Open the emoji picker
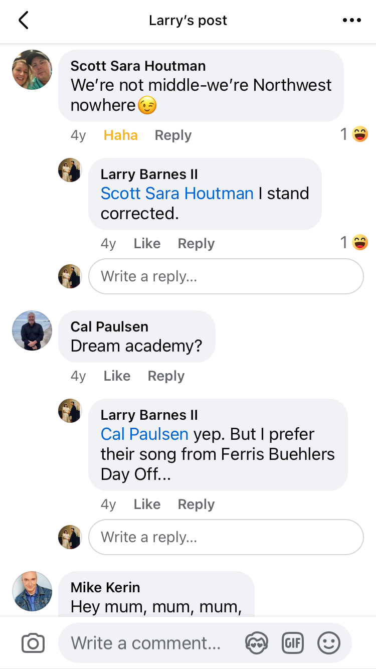 (329, 643)
